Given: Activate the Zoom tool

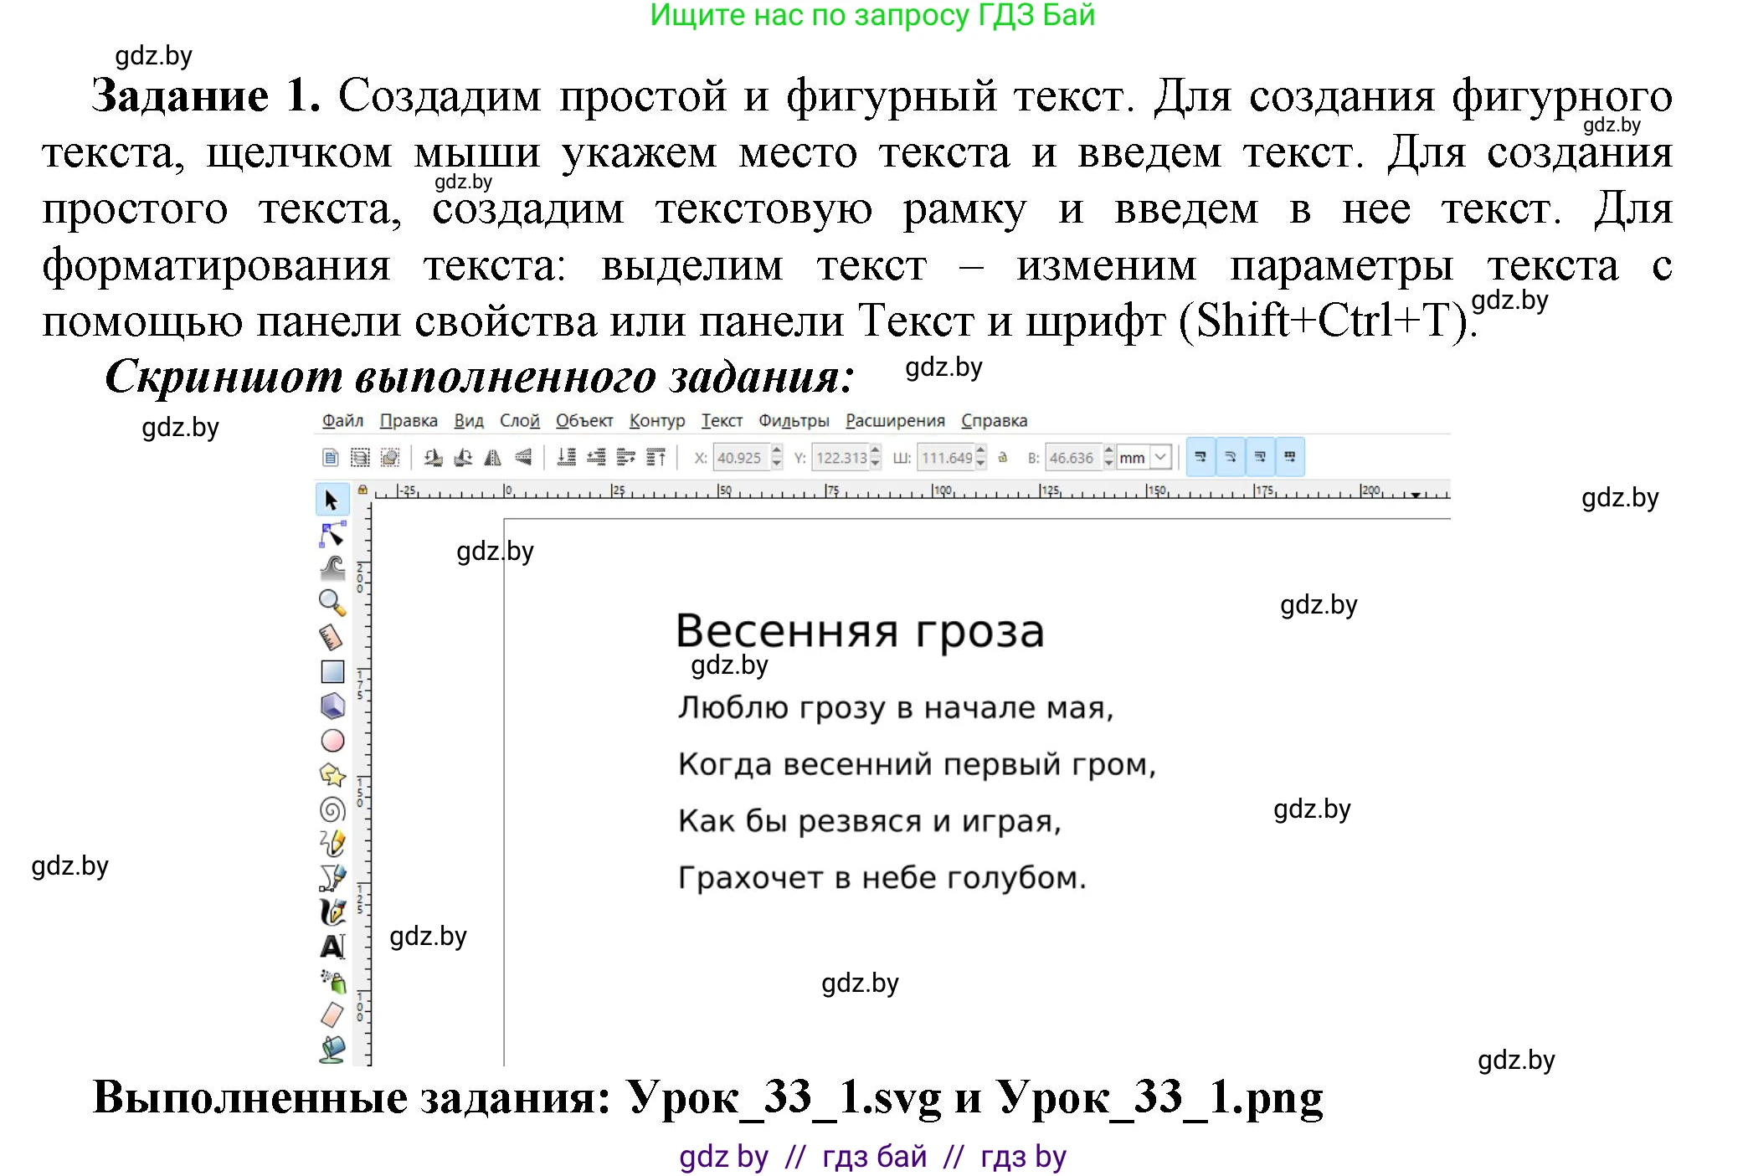Looking at the screenshot, I should pos(331,601).
